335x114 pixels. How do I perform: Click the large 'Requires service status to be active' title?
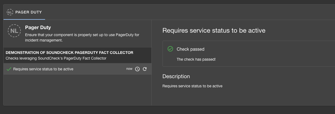point(214,30)
